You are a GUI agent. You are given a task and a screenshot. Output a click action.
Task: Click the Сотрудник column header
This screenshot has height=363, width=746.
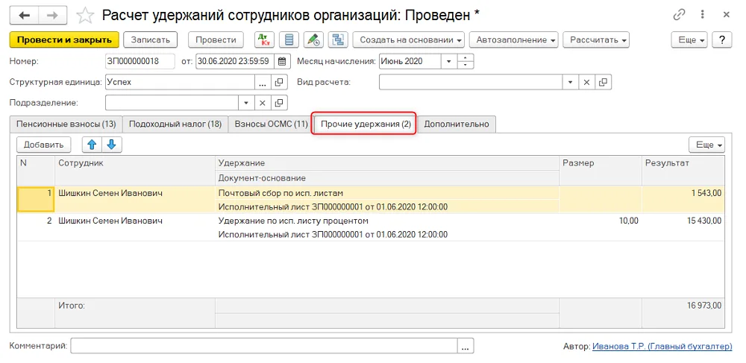135,170
